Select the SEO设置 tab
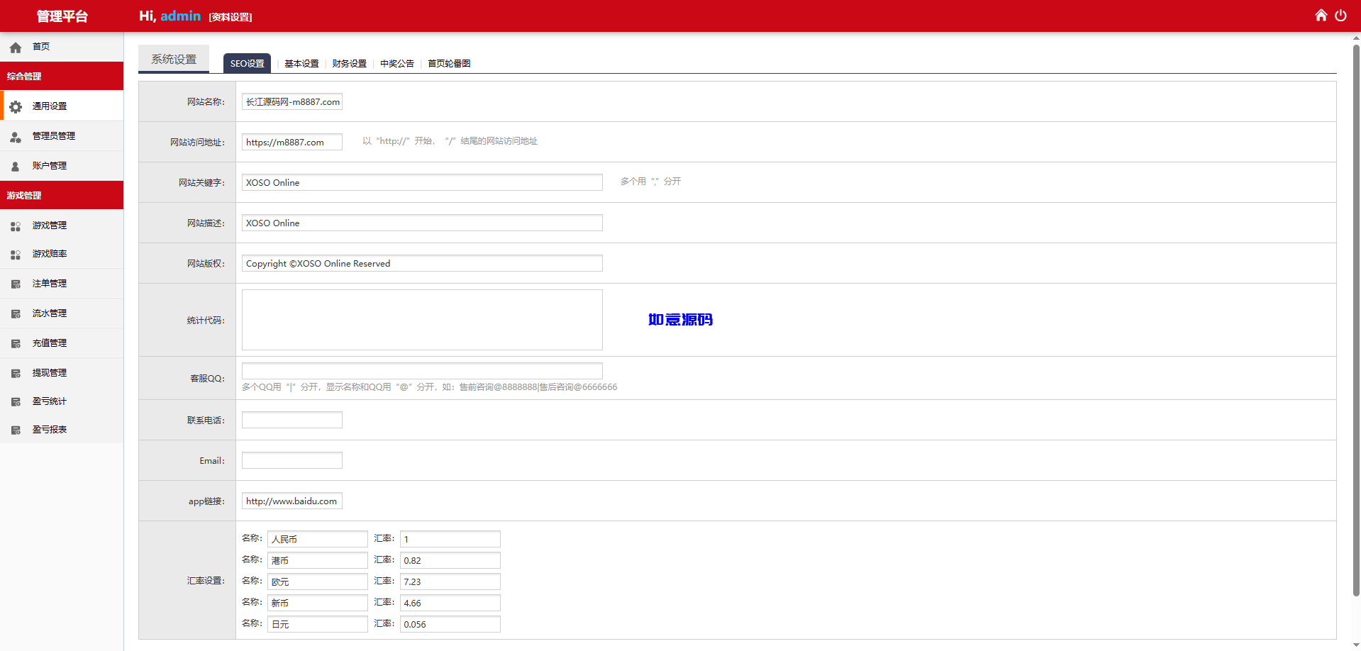Viewport: 1361px width, 651px height. point(247,63)
